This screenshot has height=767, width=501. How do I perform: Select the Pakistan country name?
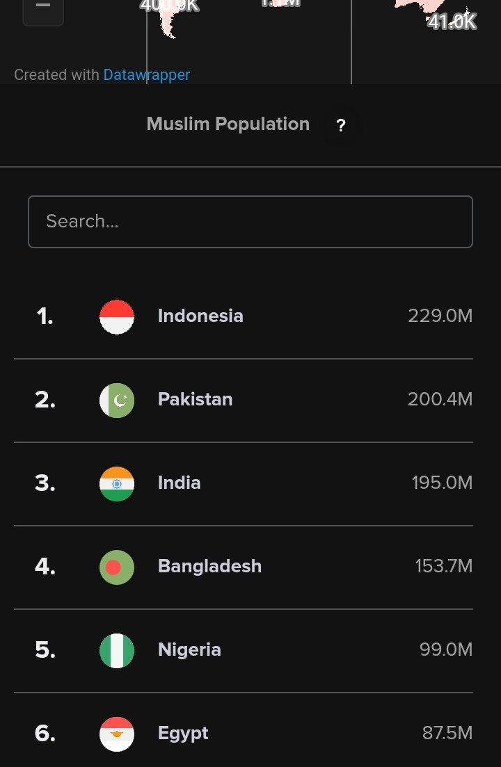(196, 400)
